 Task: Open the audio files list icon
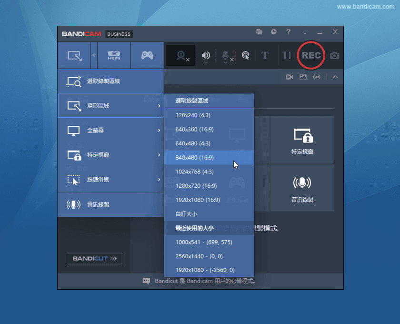click(x=317, y=77)
